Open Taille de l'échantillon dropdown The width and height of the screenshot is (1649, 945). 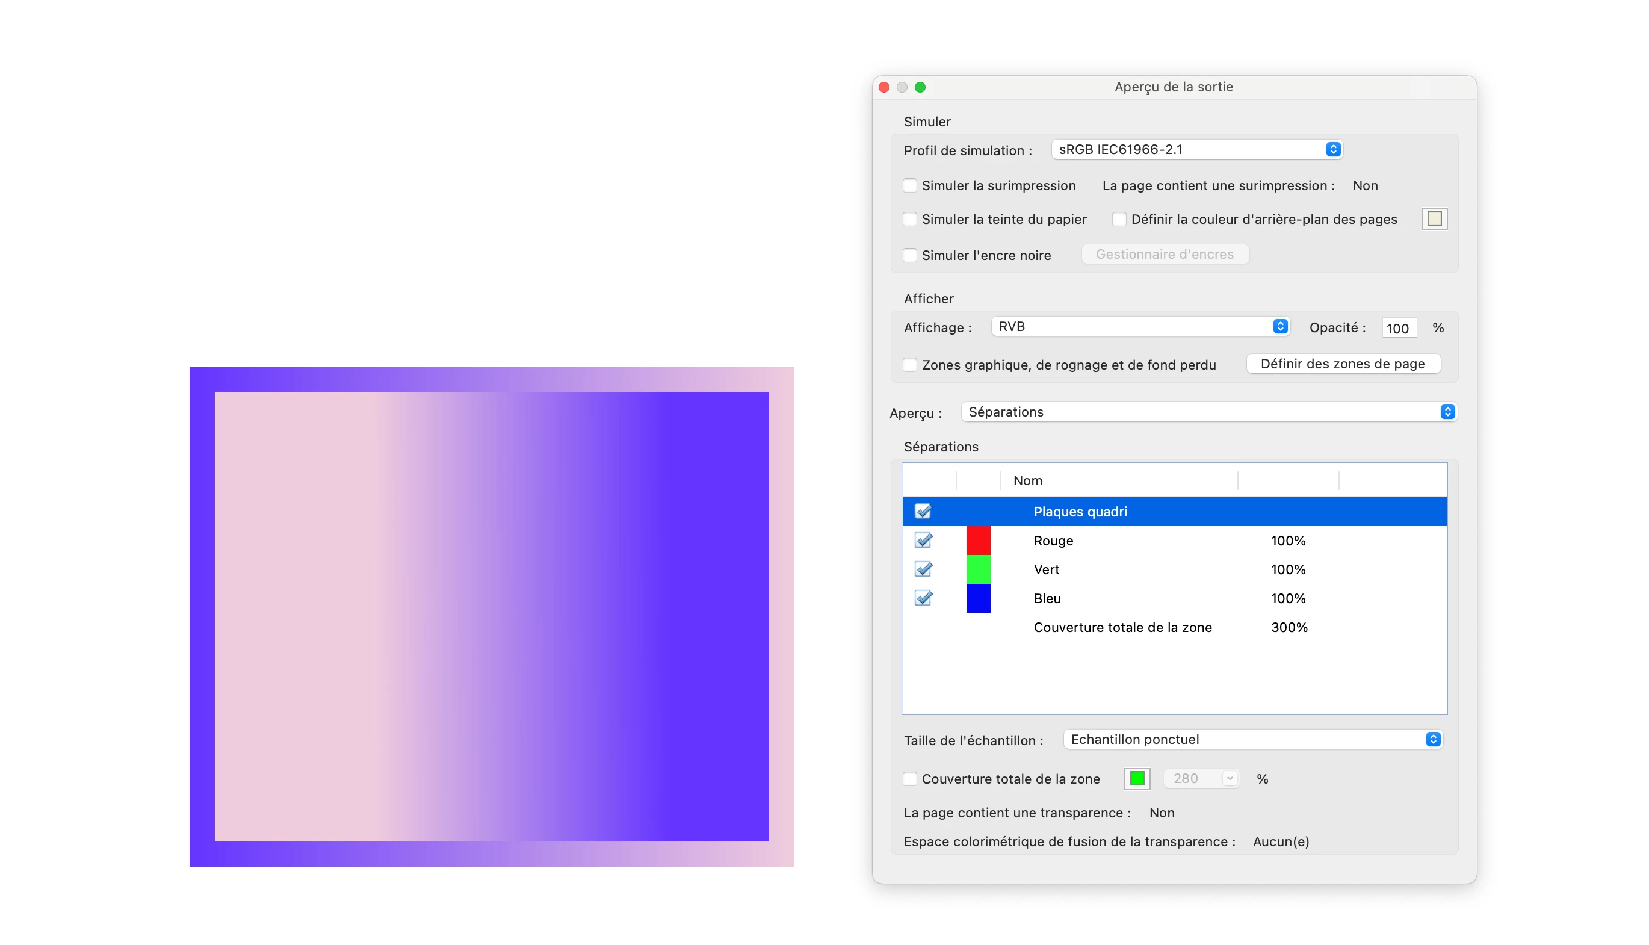pos(1252,739)
